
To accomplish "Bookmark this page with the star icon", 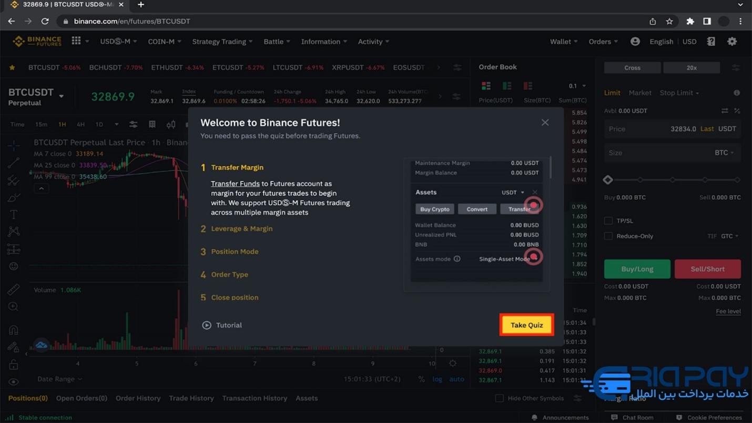I will tap(669, 21).
